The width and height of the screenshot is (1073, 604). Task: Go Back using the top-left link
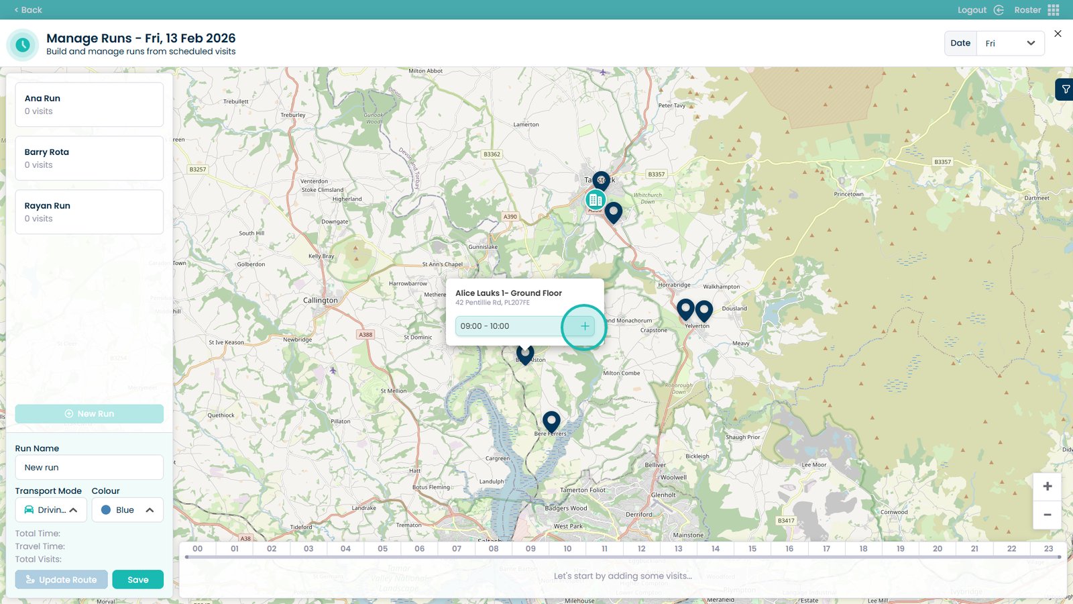(x=28, y=10)
